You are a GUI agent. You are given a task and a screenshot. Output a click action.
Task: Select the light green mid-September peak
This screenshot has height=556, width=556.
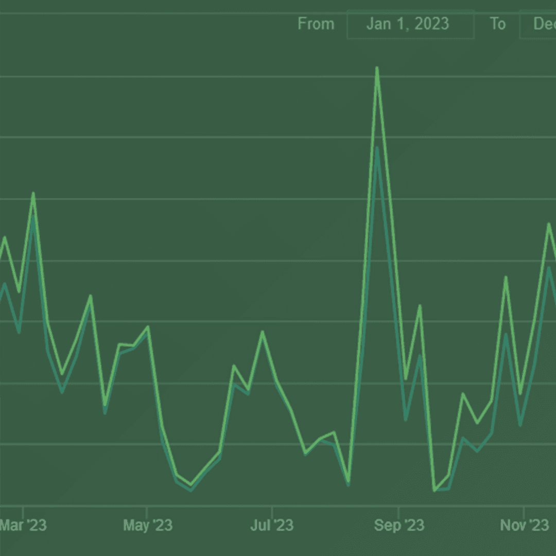point(420,306)
